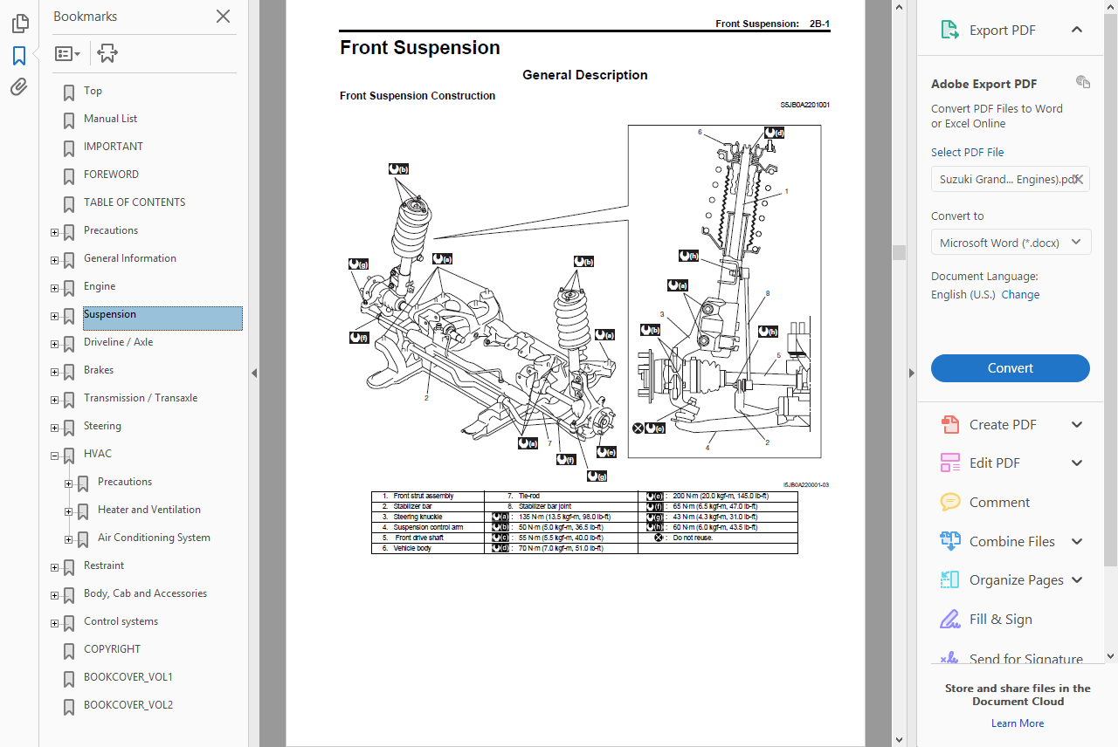The width and height of the screenshot is (1118, 747).
Task: Select the Attachments paperclip icon
Action: (x=19, y=86)
